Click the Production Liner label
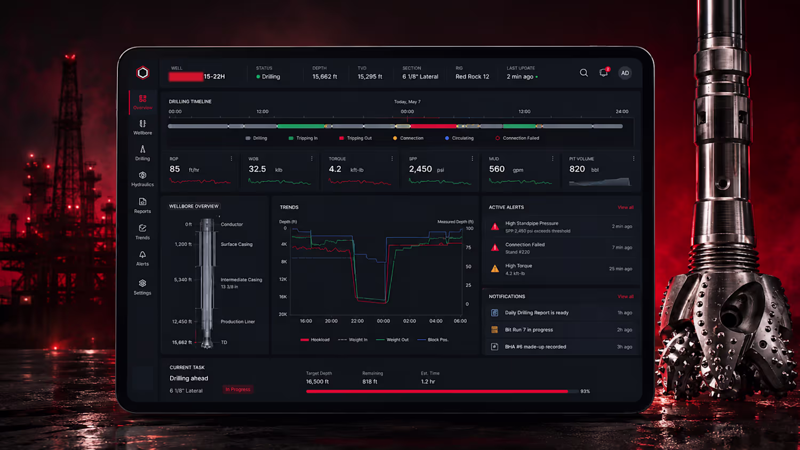 pyautogui.click(x=238, y=322)
